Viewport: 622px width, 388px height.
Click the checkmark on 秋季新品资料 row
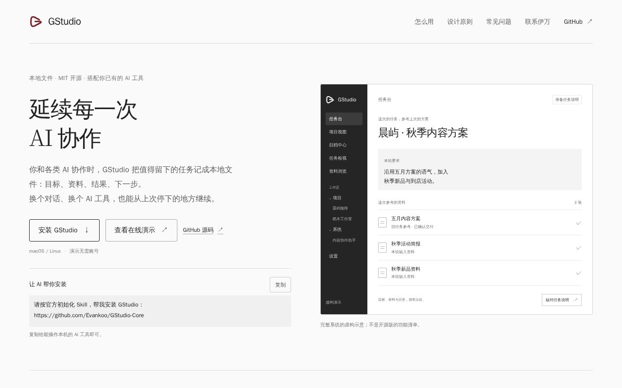point(578,273)
